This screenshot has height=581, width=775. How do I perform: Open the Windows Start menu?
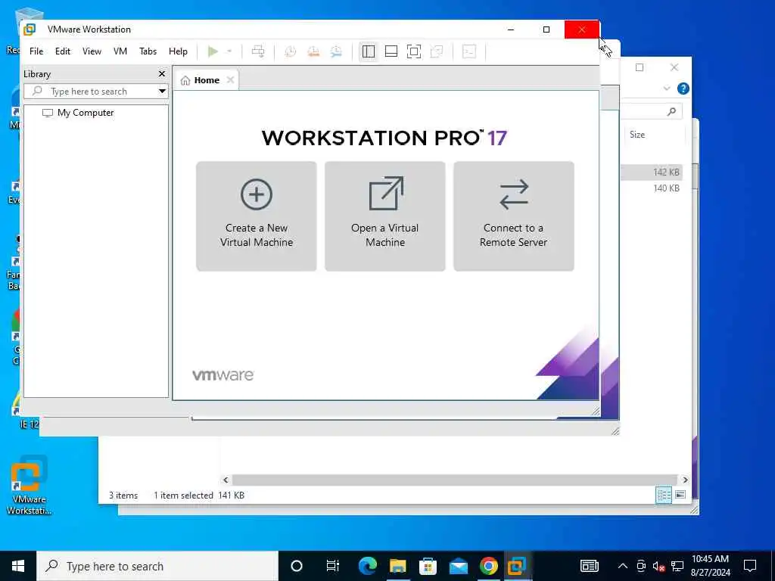(18, 566)
